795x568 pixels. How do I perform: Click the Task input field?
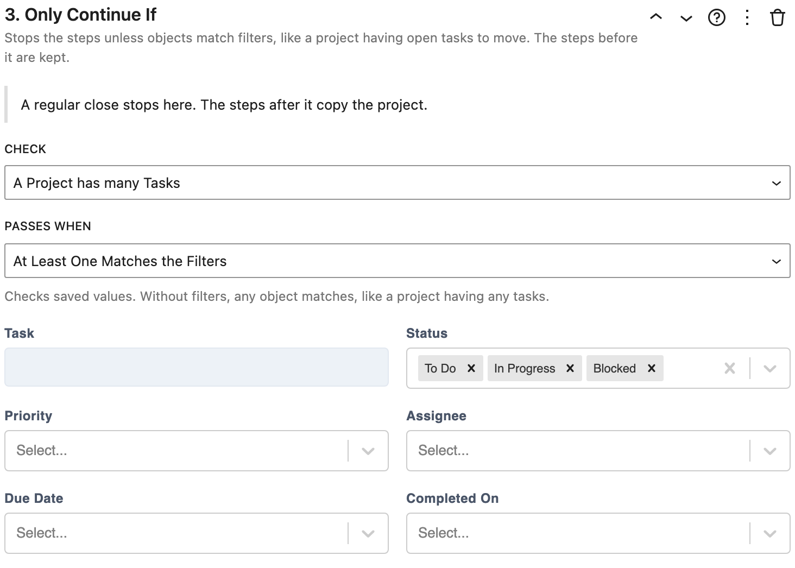197,367
